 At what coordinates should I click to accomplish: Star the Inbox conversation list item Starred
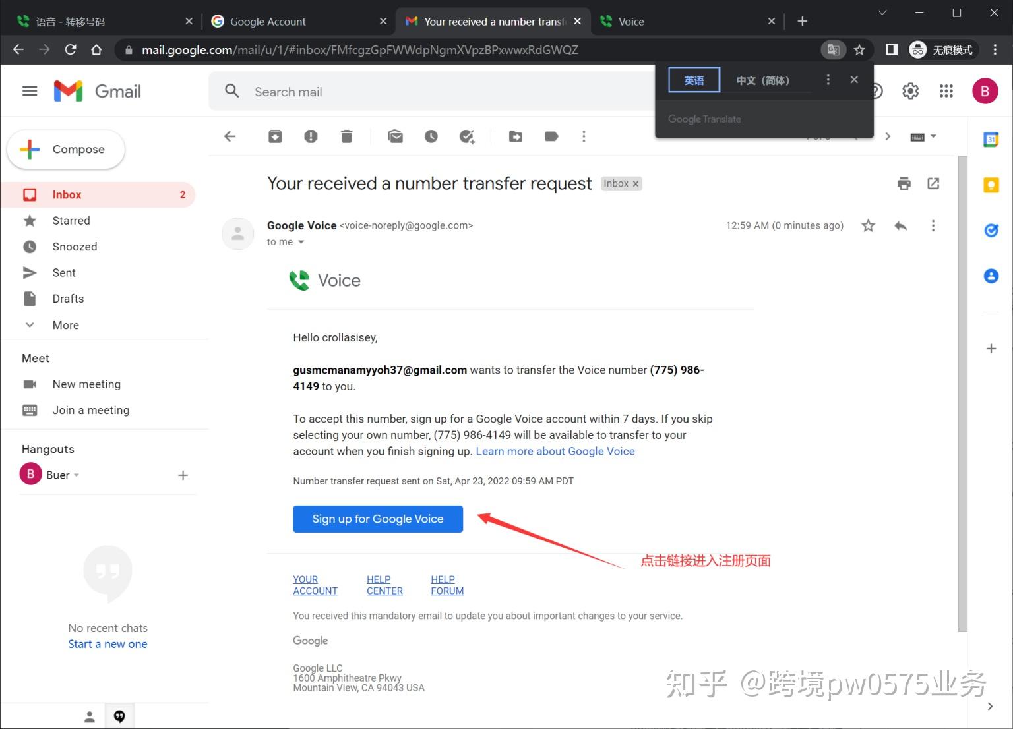(x=71, y=220)
